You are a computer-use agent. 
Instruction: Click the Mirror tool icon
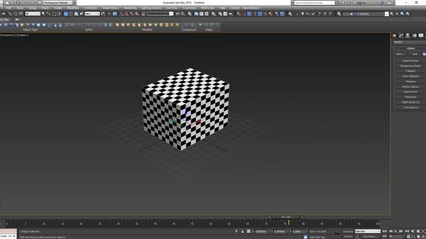click(178, 13)
